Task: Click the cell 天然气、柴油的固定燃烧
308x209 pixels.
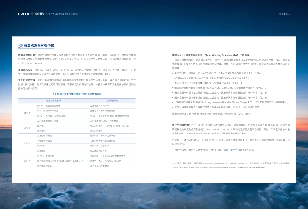Action: point(49,106)
